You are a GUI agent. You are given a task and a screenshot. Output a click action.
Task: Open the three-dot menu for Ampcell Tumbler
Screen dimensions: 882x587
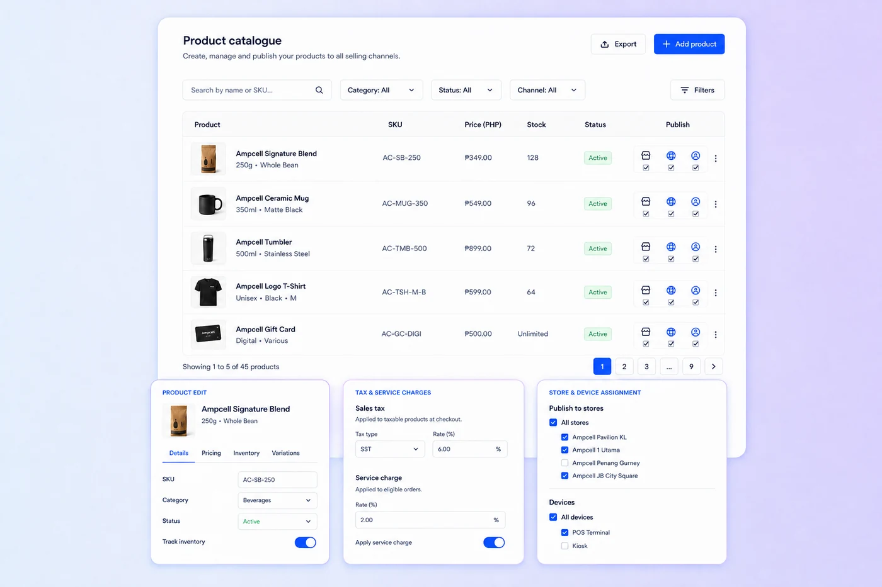716,249
